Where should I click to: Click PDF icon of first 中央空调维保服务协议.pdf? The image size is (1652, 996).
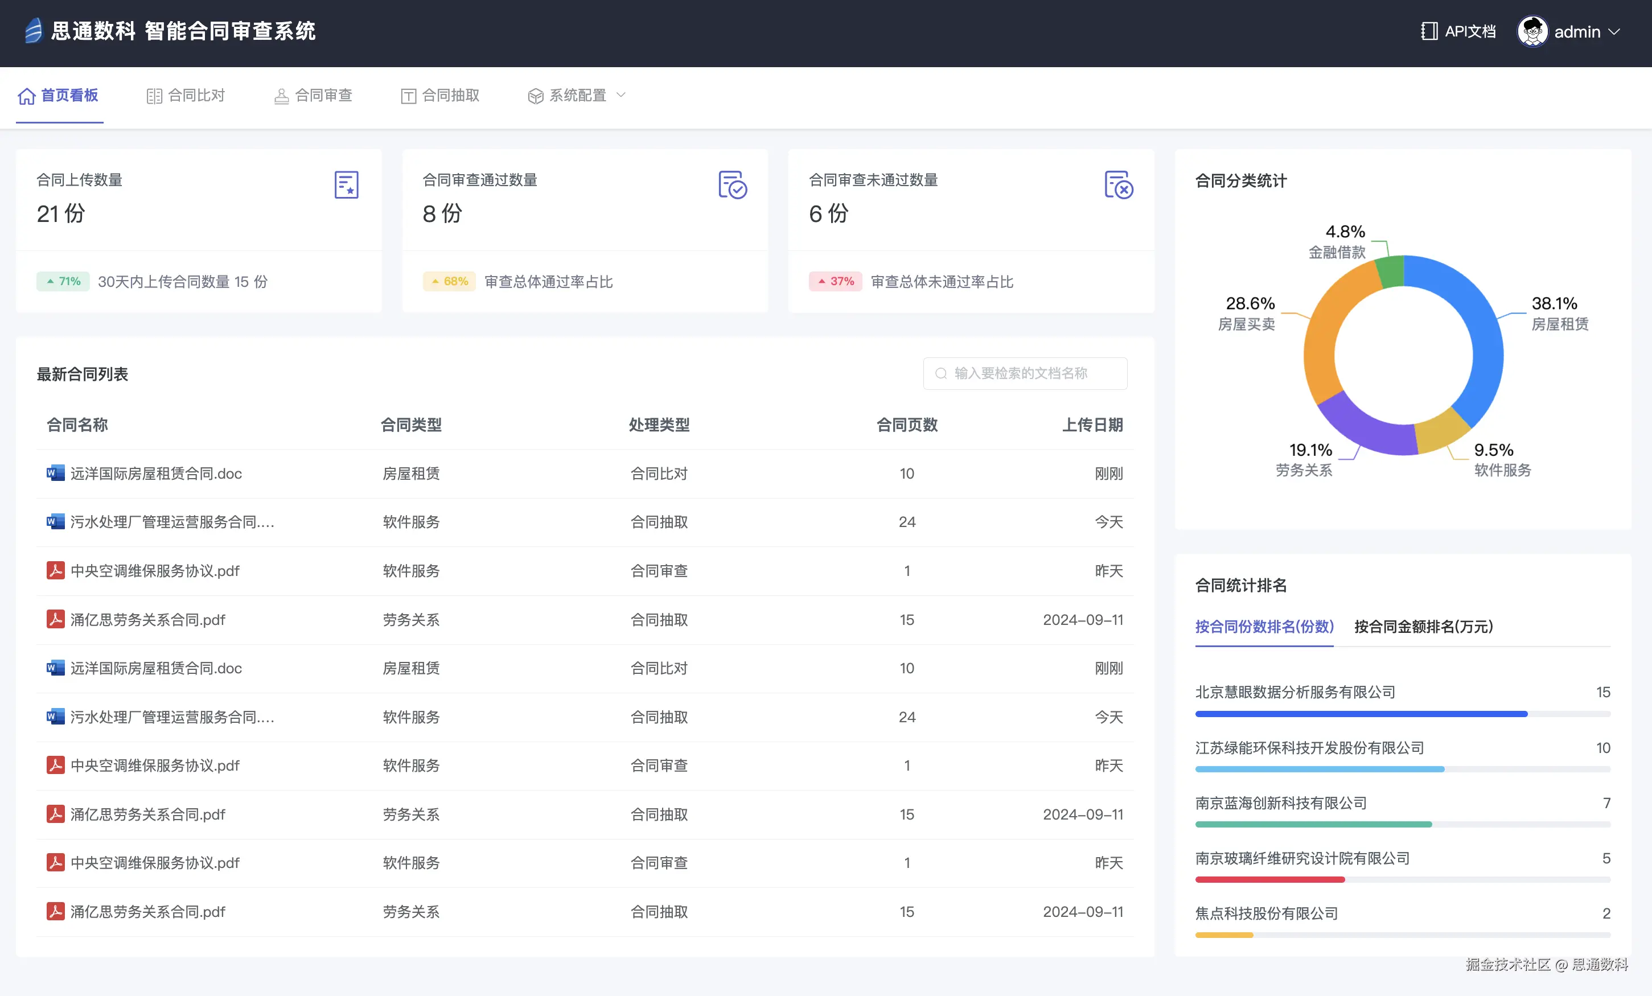tap(55, 570)
